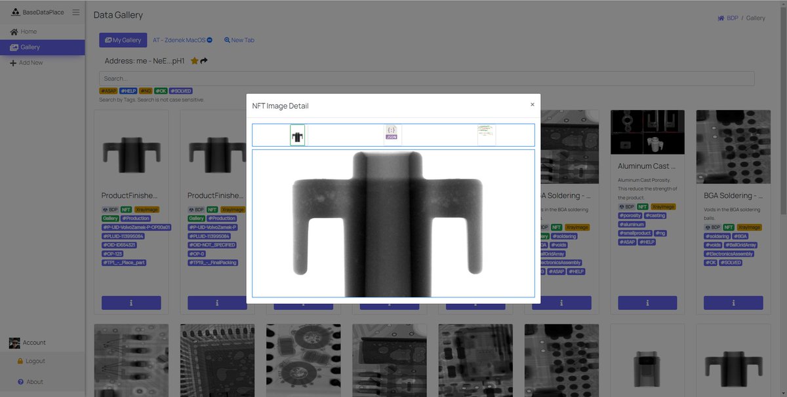787x397 pixels.
Task: Filter by #HELP tag under search
Action: [x=128, y=91]
